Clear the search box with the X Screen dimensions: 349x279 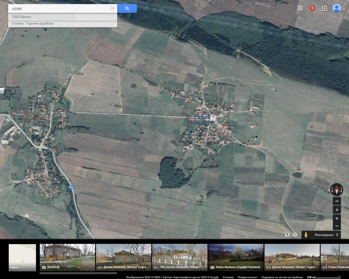(112, 8)
